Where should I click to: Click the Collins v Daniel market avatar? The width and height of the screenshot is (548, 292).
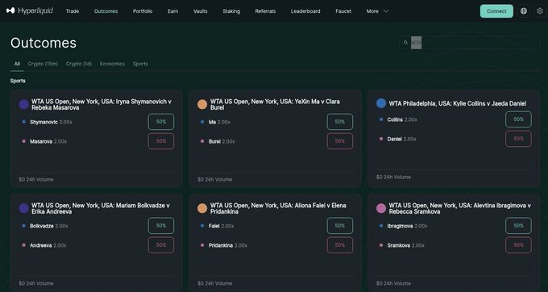(x=381, y=103)
